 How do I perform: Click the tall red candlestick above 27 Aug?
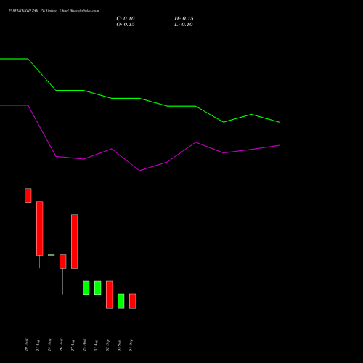(x=75, y=241)
